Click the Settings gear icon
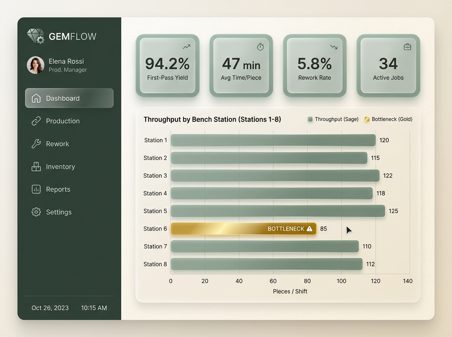 click(x=36, y=212)
